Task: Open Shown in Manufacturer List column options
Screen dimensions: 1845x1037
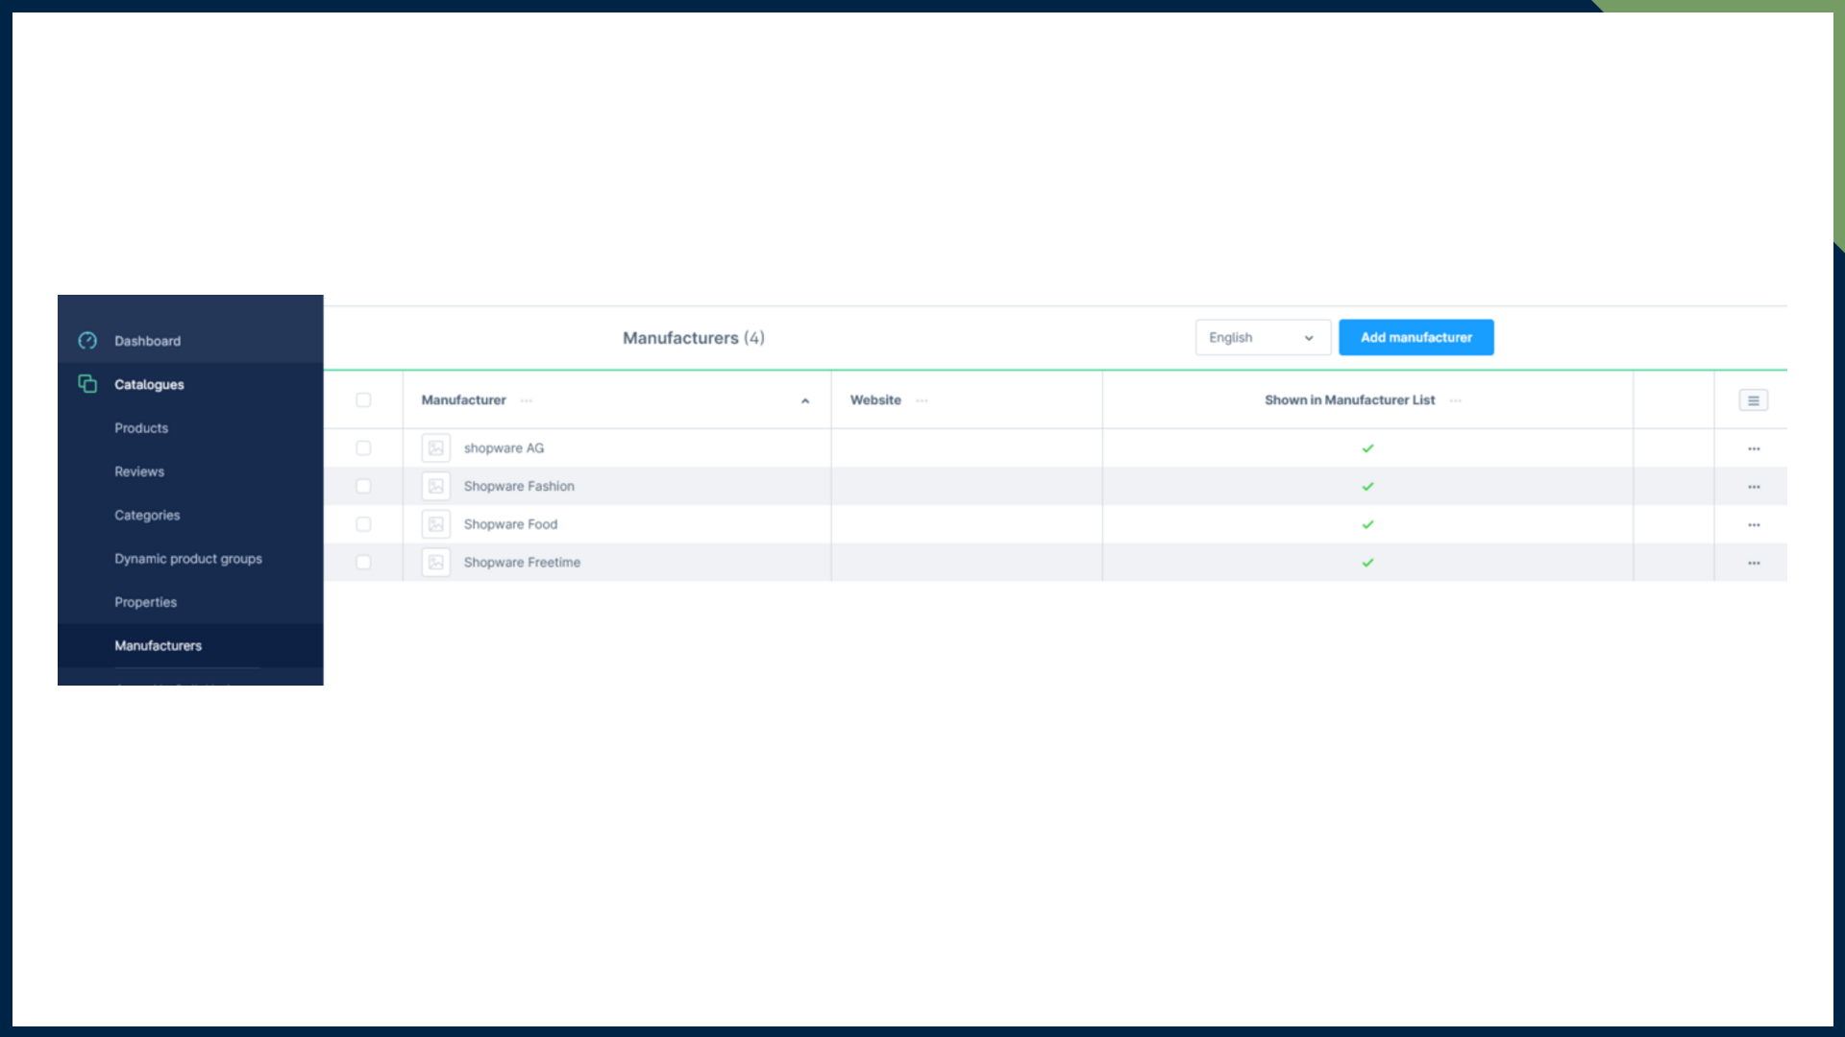Action: pyautogui.click(x=1456, y=400)
